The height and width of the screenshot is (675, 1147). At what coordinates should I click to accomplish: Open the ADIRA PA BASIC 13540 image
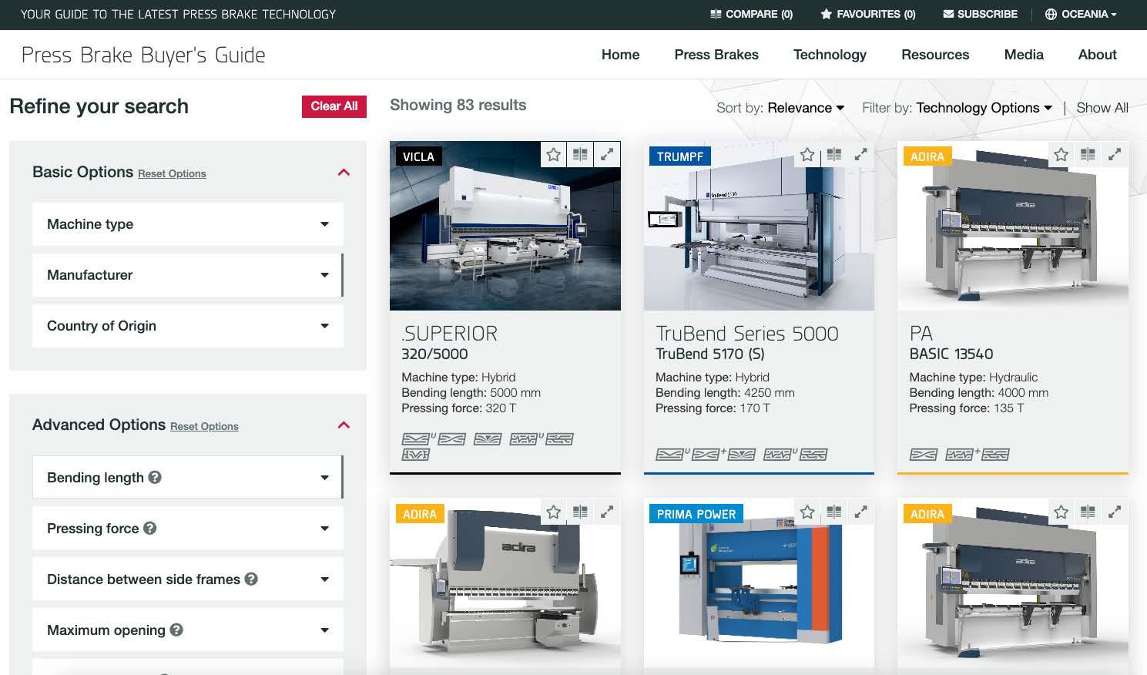[1013, 226]
